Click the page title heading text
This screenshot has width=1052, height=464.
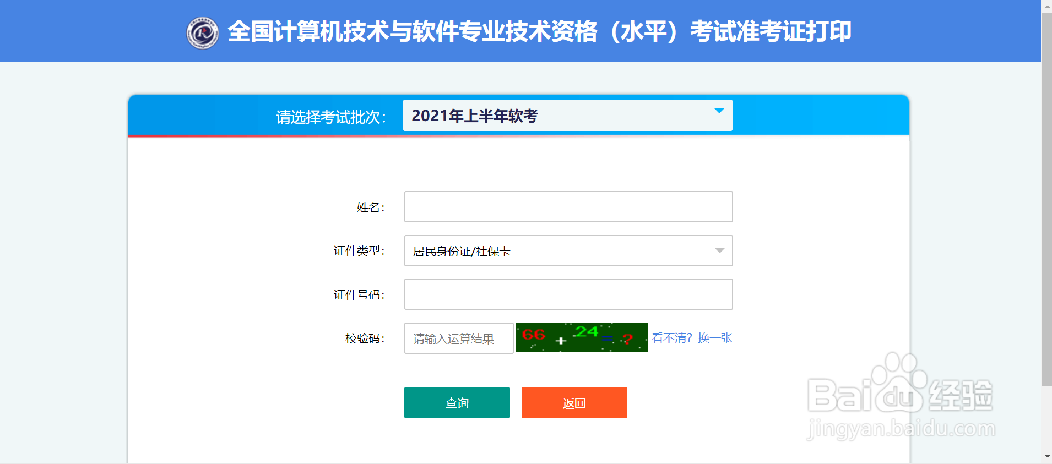(x=540, y=31)
